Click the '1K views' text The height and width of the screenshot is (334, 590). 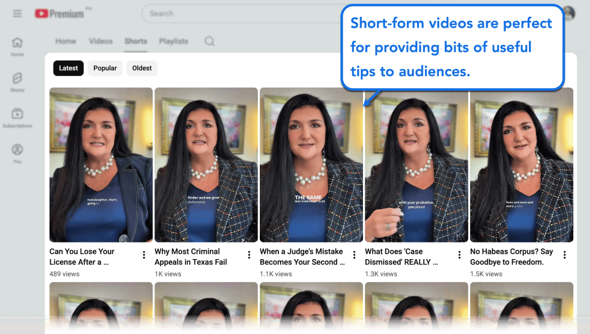pyautogui.click(x=168, y=274)
